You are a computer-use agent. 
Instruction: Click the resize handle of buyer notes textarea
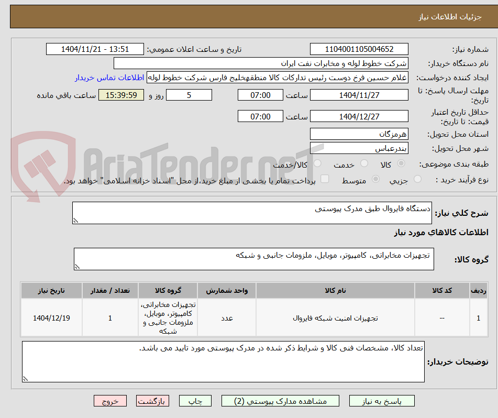pyautogui.click(x=25, y=379)
